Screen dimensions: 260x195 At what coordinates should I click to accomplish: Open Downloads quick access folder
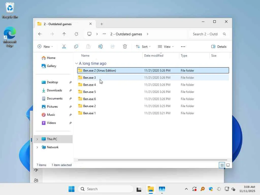52,90
